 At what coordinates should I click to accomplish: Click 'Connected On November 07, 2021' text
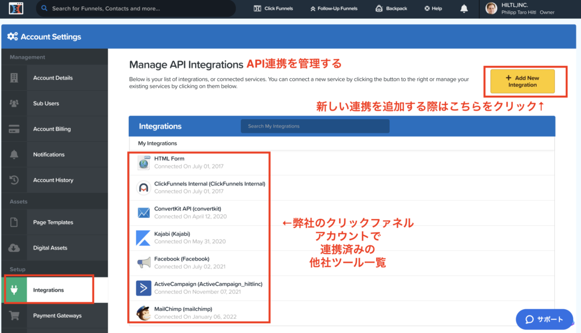point(197,292)
